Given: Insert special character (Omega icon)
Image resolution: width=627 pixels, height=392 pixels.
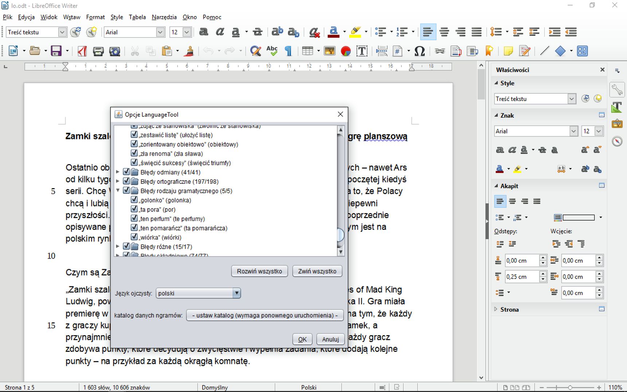Looking at the screenshot, I should [x=420, y=51].
